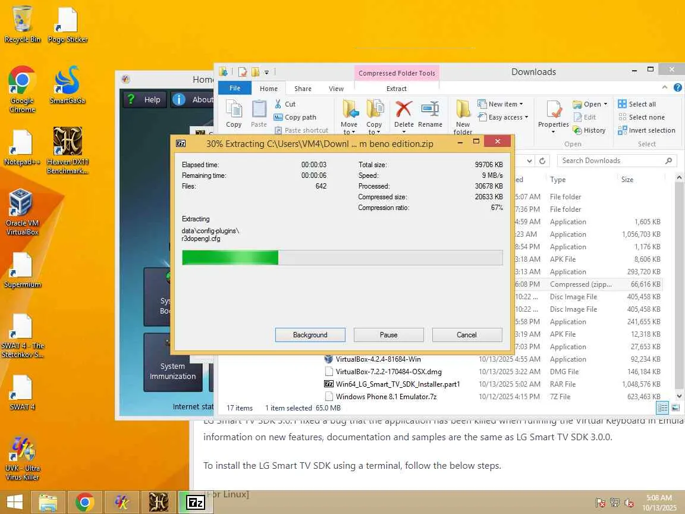
Task: Launch SmartGaGa desktop shortcut
Action: [x=67, y=85]
